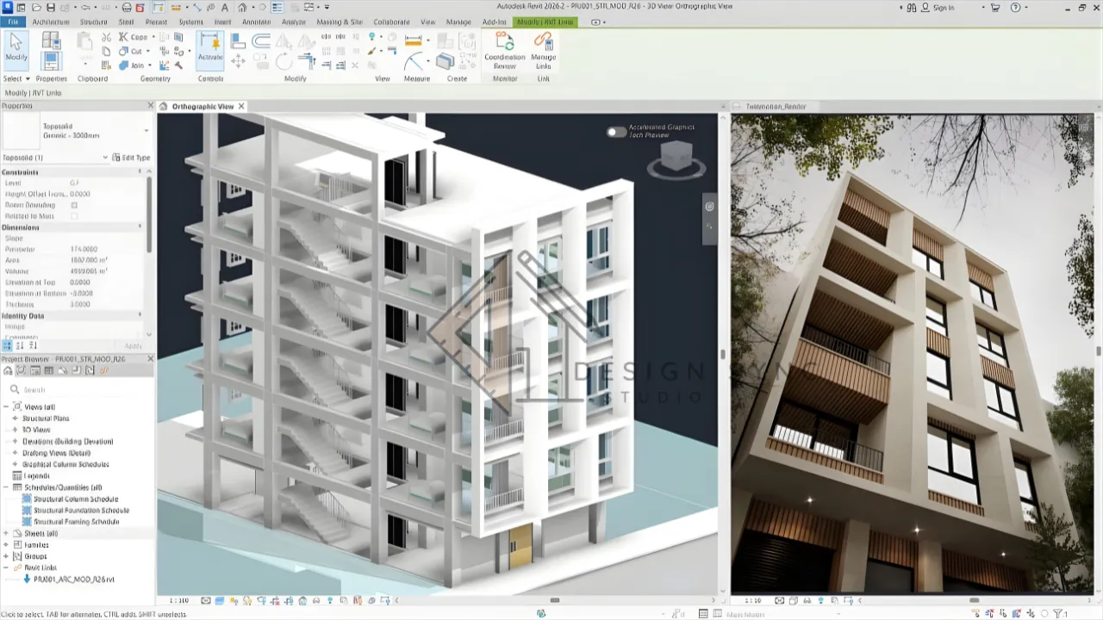Toggle Related to Mass checkbox

click(x=74, y=216)
